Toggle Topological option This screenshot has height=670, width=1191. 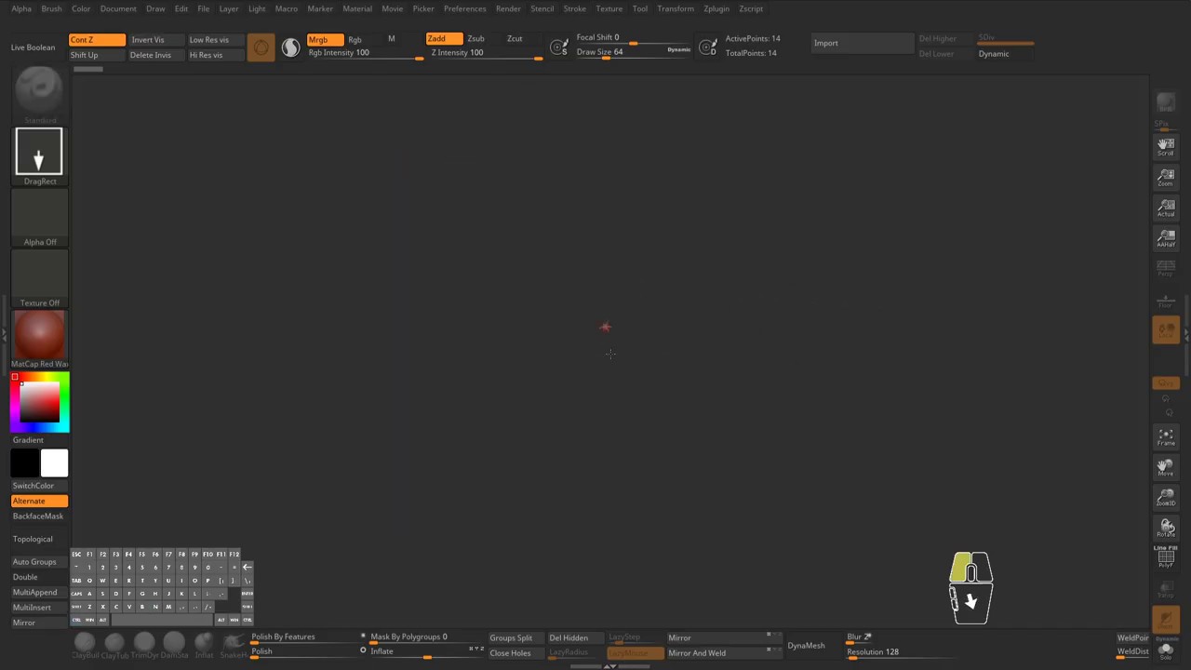point(39,539)
